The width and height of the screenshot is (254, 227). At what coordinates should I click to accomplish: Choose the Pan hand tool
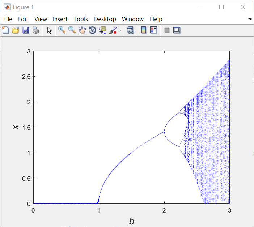tap(82, 30)
